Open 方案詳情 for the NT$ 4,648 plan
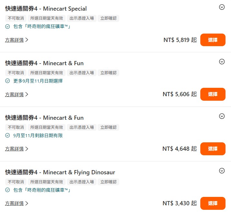The height and width of the screenshot is (214, 231). coord(16,149)
